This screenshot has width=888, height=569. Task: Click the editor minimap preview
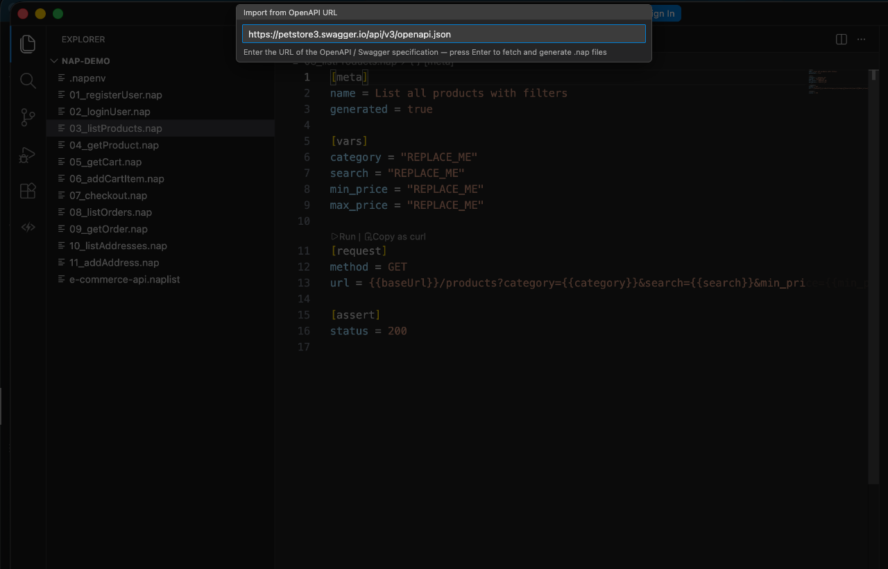coord(838,82)
